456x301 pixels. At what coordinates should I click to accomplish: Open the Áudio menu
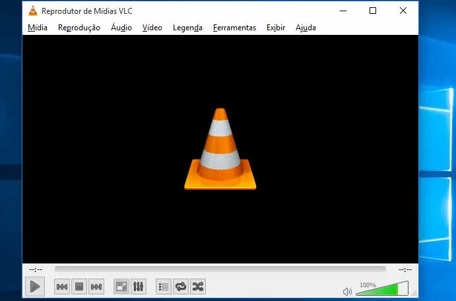click(121, 28)
